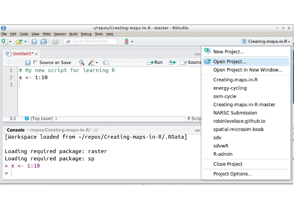This screenshot has width=294, height=210.
Task: Click the Source button
Action: tap(190, 62)
